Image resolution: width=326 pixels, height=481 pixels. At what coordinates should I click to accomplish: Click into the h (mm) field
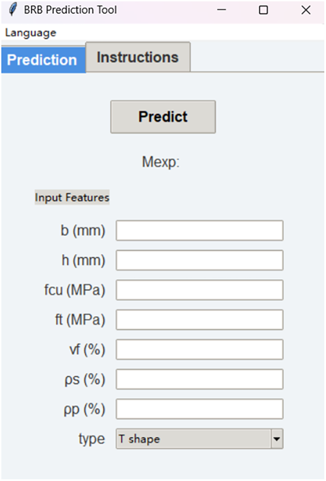click(x=199, y=260)
